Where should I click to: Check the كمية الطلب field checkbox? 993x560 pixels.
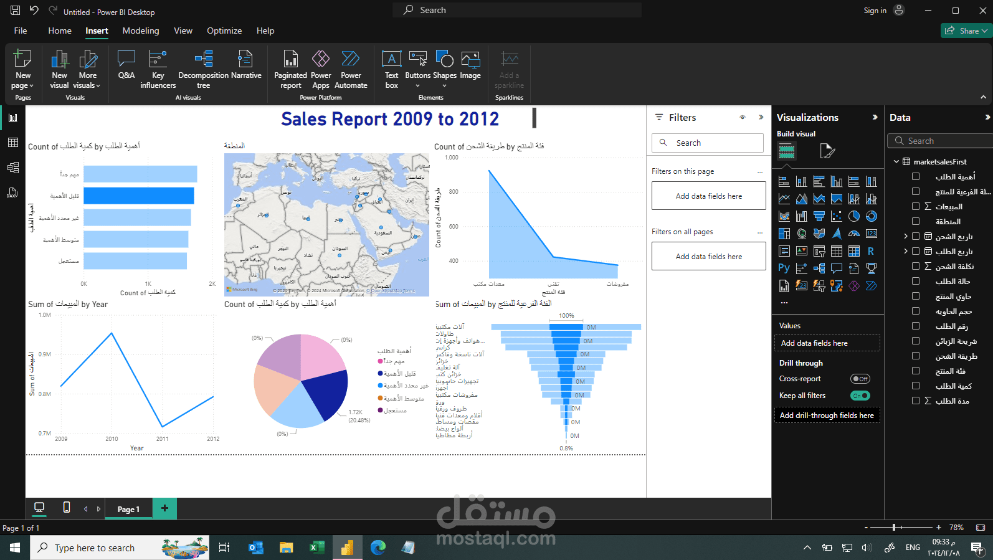click(x=916, y=386)
